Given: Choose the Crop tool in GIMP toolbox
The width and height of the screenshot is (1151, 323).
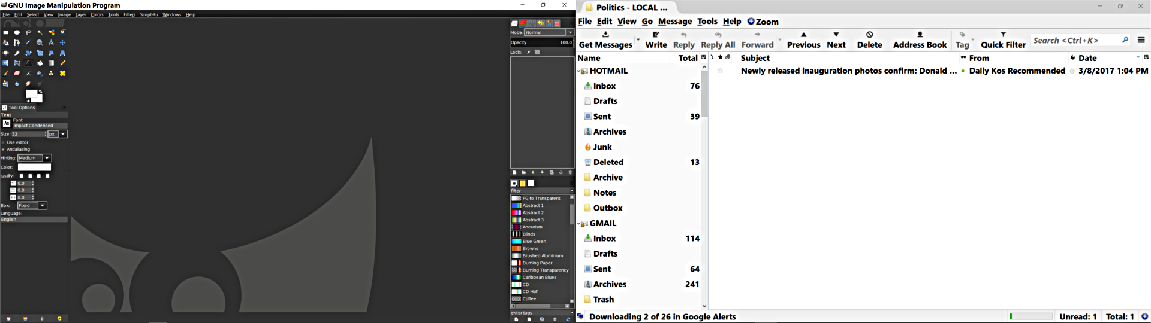Looking at the screenshot, I should coord(17,53).
